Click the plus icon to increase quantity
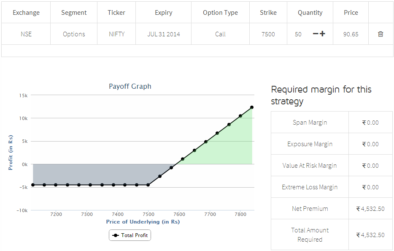This screenshot has height=251, width=394. (322, 34)
